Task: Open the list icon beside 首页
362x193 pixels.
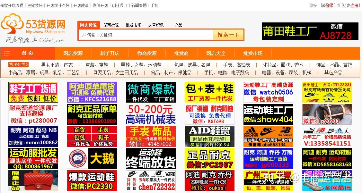Action: pyautogui.click(x=7, y=54)
